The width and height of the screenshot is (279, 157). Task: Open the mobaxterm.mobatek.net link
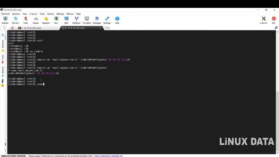tap(108, 156)
